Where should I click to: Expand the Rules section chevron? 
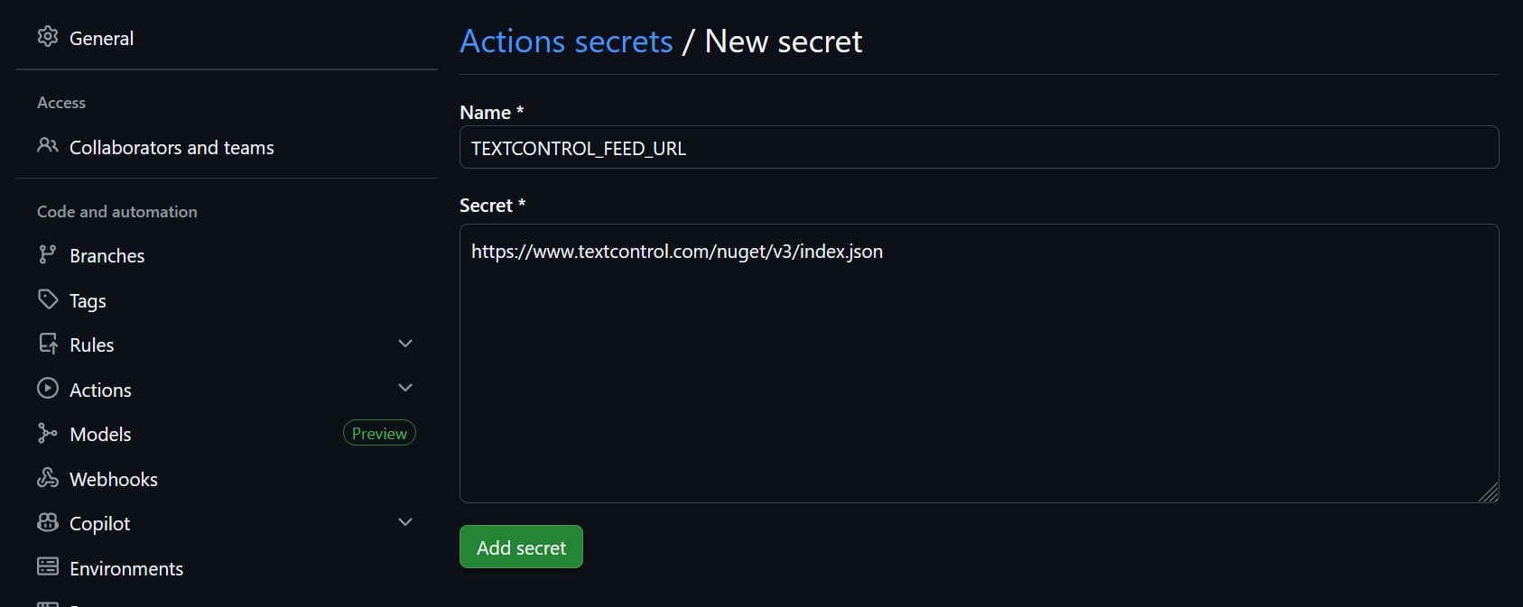(x=405, y=344)
